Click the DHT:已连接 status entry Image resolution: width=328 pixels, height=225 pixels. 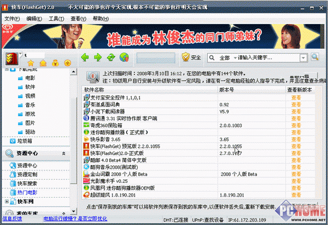pos(175,220)
